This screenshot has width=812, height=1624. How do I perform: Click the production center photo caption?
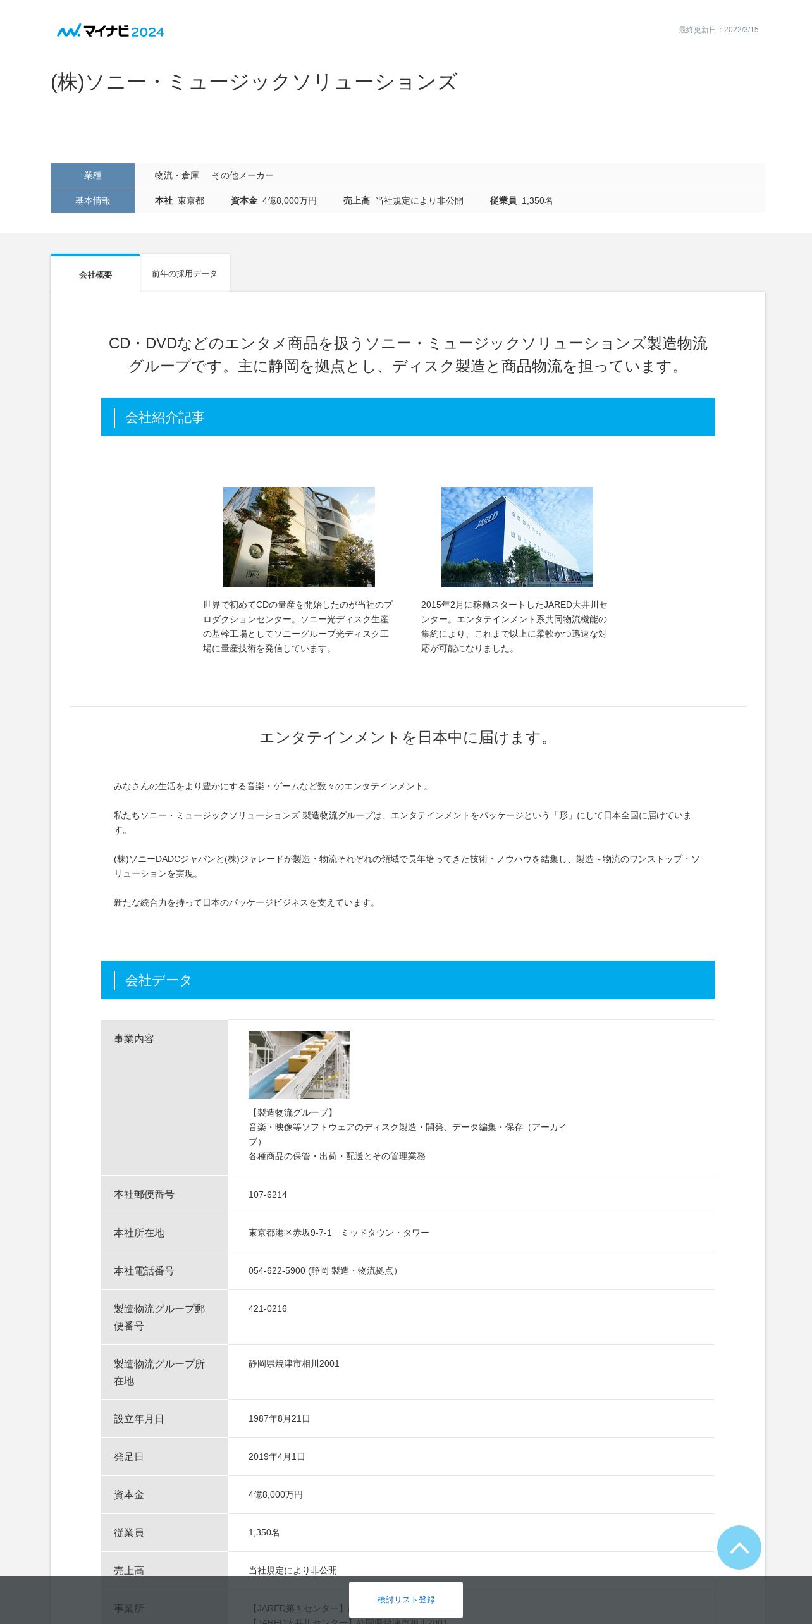coord(298,626)
